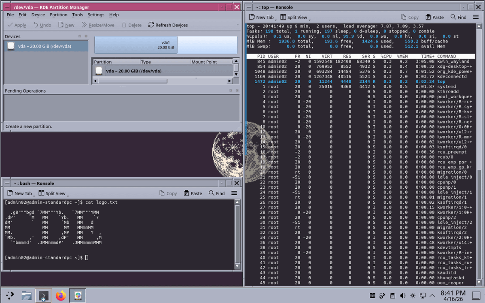Launch Firefox from taskbar

[x=61, y=296]
